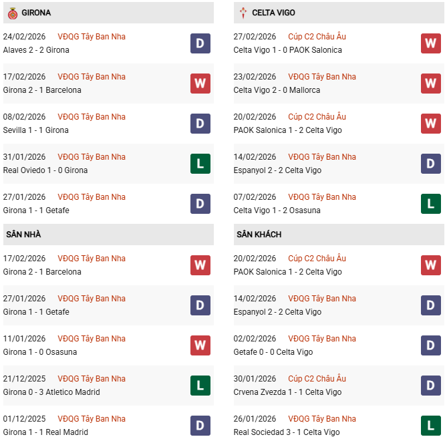
Task: Open the CELTA VIGO team header
Action: pos(273,13)
